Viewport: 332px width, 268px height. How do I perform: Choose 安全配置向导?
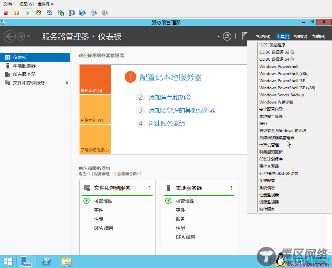tap(289, 109)
